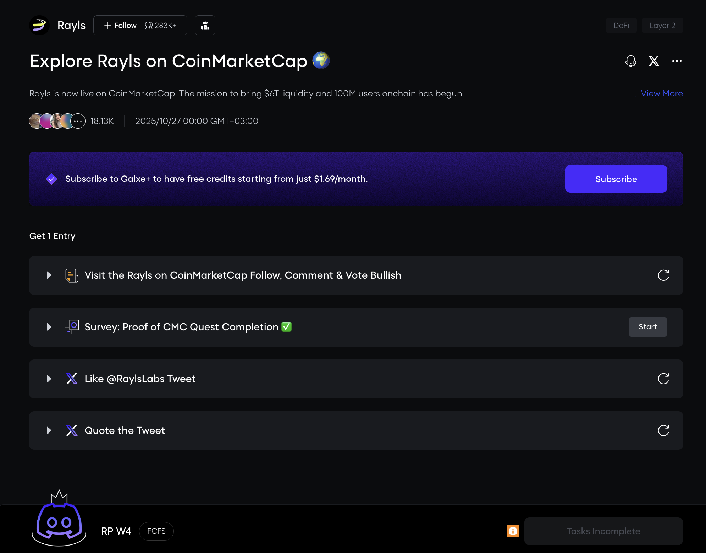Start the survey task
This screenshot has height=553, width=706.
tap(647, 327)
